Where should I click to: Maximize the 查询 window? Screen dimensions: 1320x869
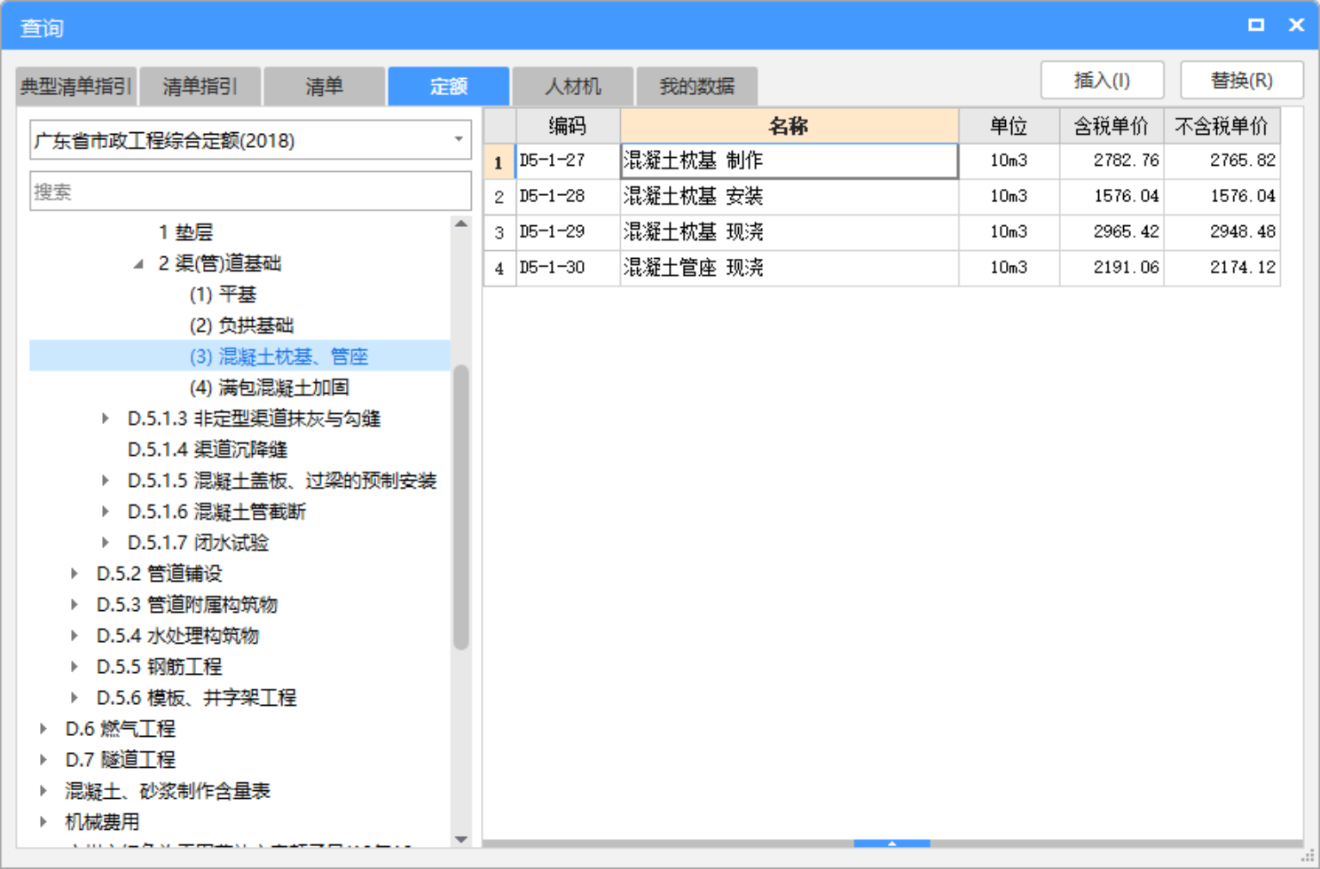1256,25
